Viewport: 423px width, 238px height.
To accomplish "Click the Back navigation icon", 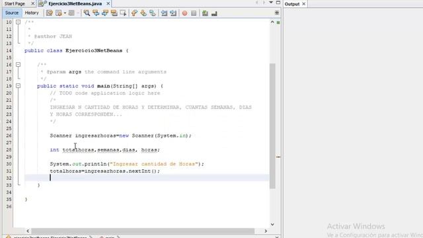I will [59, 13].
